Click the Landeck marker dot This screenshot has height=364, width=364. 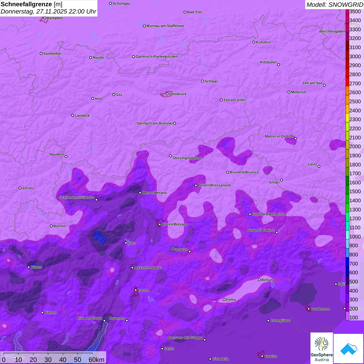(x=73, y=115)
